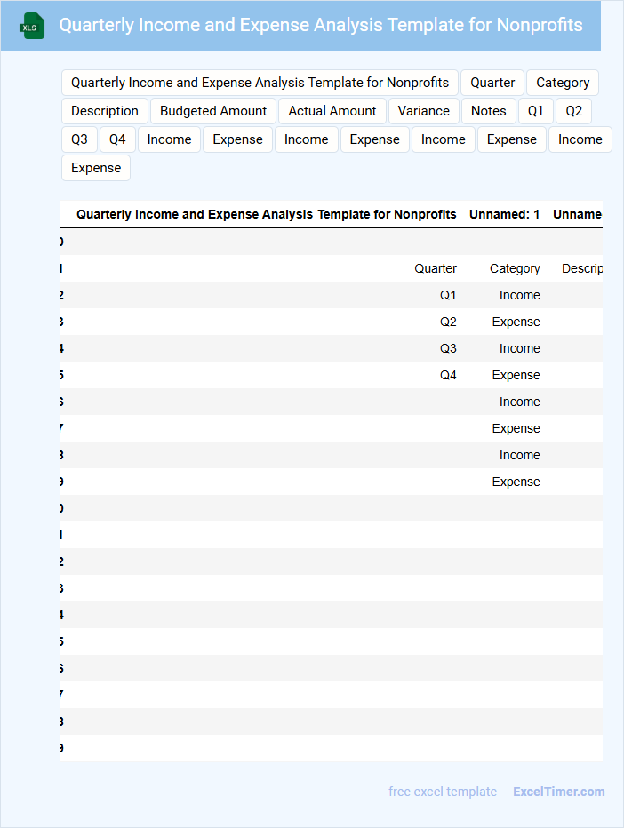Click the Actual Amount tag

[332, 111]
